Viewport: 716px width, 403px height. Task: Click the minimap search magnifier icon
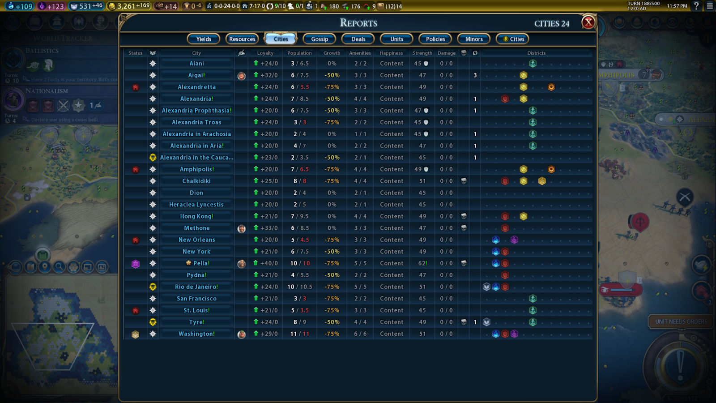click(59, 267)
